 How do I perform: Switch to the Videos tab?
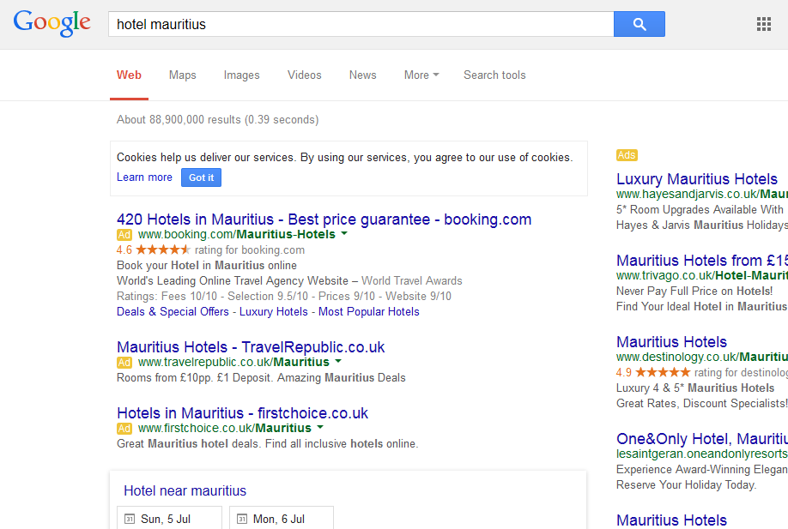tap(305, 75)
